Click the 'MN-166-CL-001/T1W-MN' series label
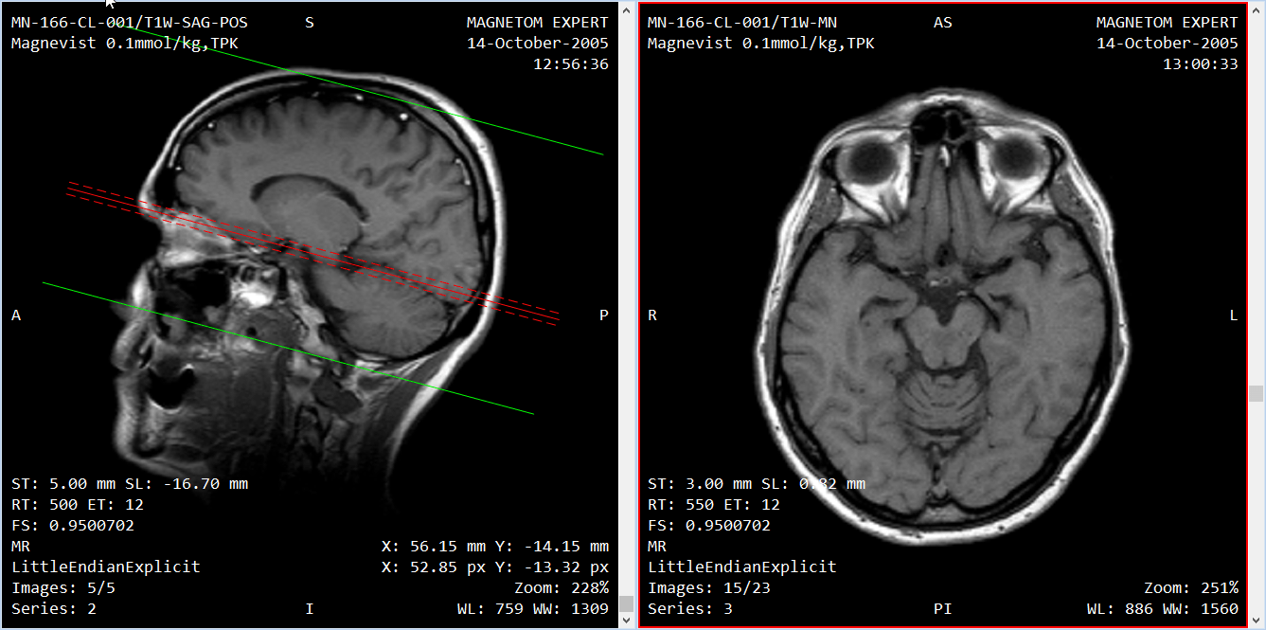 point(742,23)
